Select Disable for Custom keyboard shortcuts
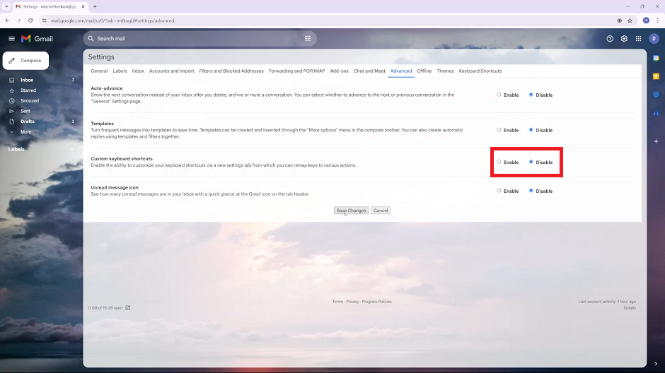This screenshot has width=665, height=373. click(x=531, y=162)
